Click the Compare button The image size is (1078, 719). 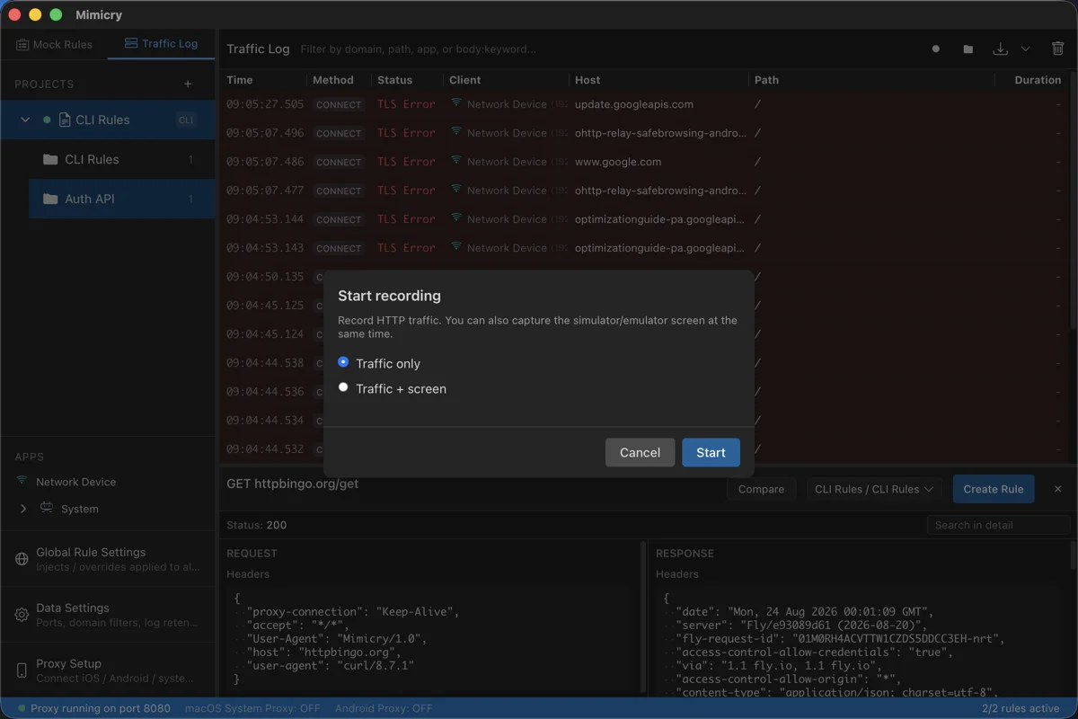[x=761, y=489]
